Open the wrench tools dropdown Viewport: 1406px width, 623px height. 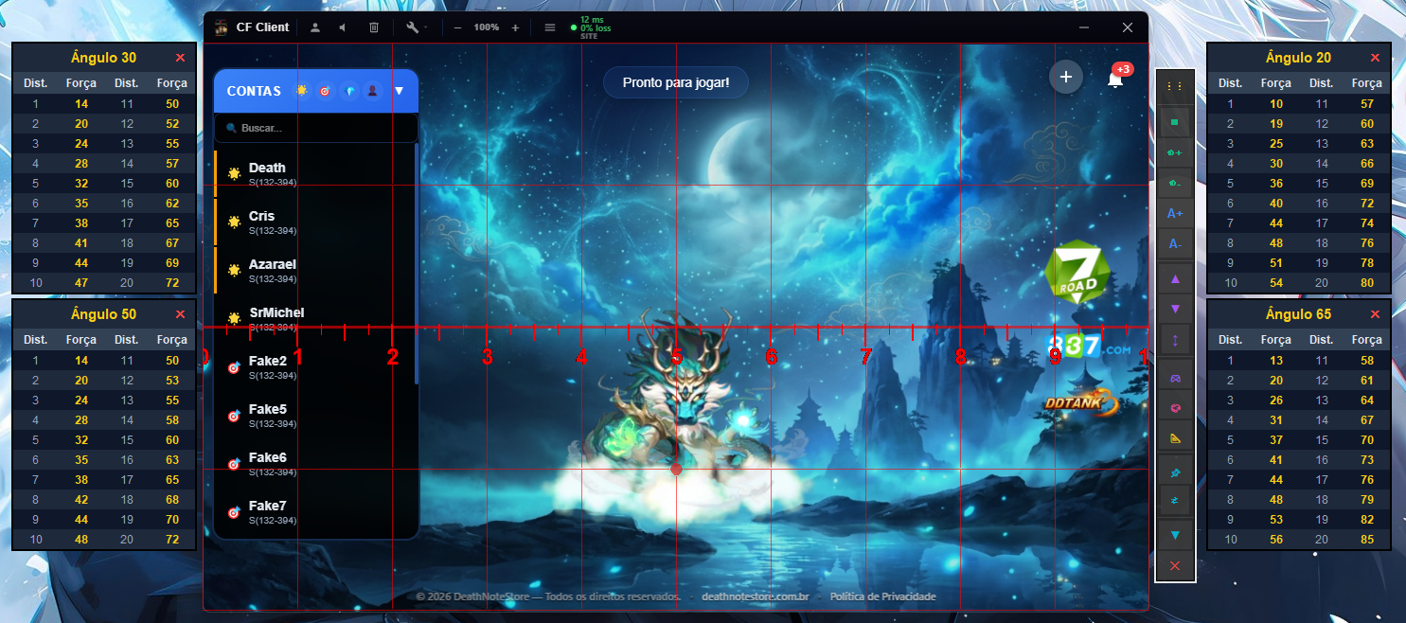click(416, 27)
